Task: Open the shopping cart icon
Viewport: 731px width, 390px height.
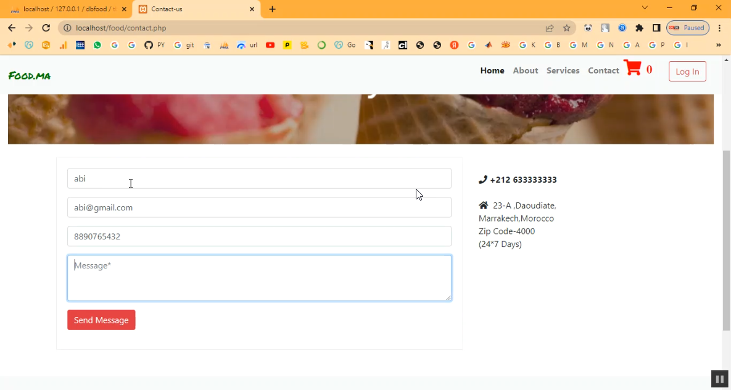Action: click(x=632, y=68)
